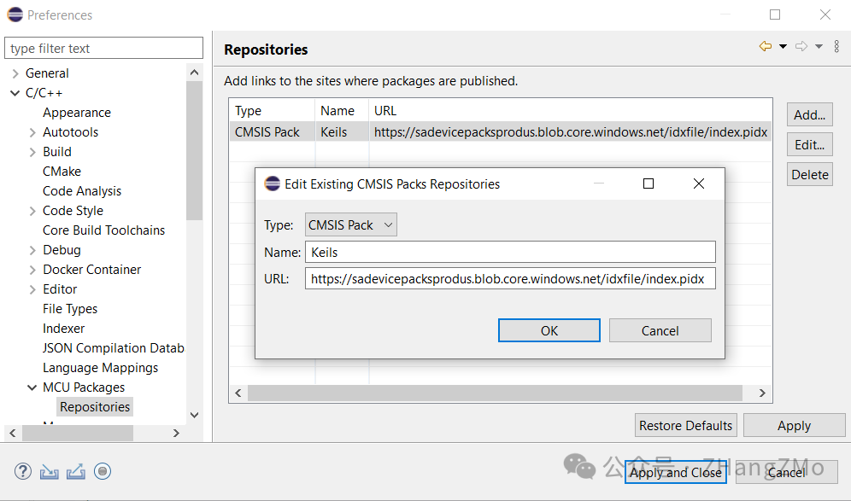851x501 pixels.
Task: Click the import preferences icon
Action: pos(49,472)
